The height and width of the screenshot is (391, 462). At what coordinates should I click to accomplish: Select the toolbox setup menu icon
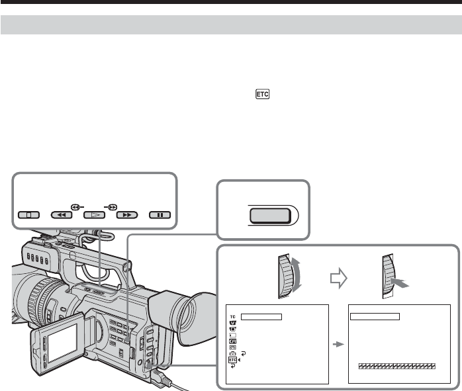tap(233, 353)
